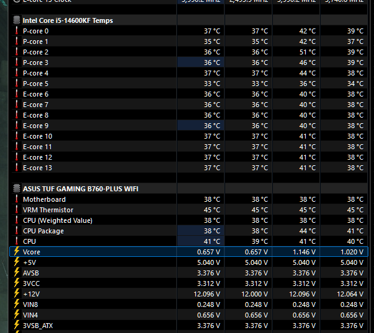Click the thermometer icon for E-core 10
This screenshot has height=333, width=374.
(17, 136)
